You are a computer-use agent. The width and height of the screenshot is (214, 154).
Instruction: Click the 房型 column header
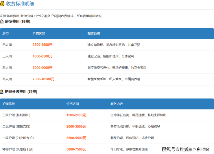click(x=5, y=34)
